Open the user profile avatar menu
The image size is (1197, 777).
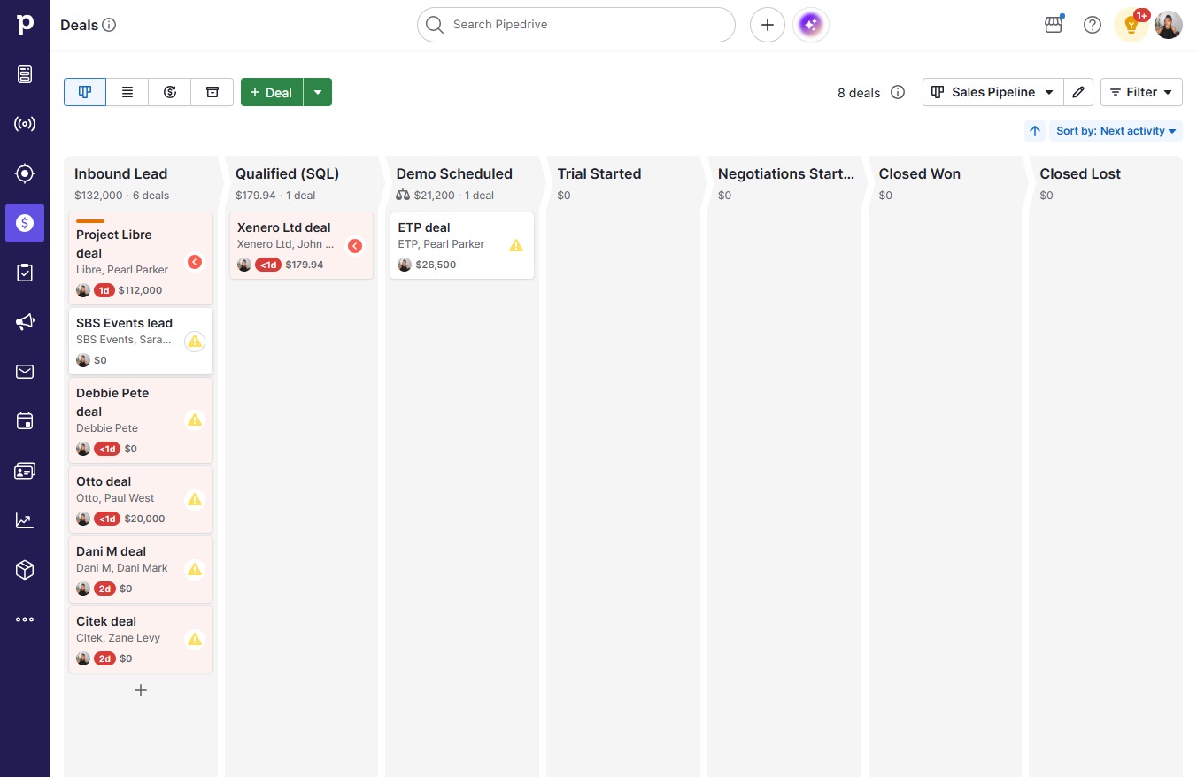[x=1169, y=25]
